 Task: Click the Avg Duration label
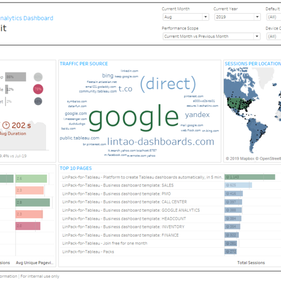coord(13,133)
